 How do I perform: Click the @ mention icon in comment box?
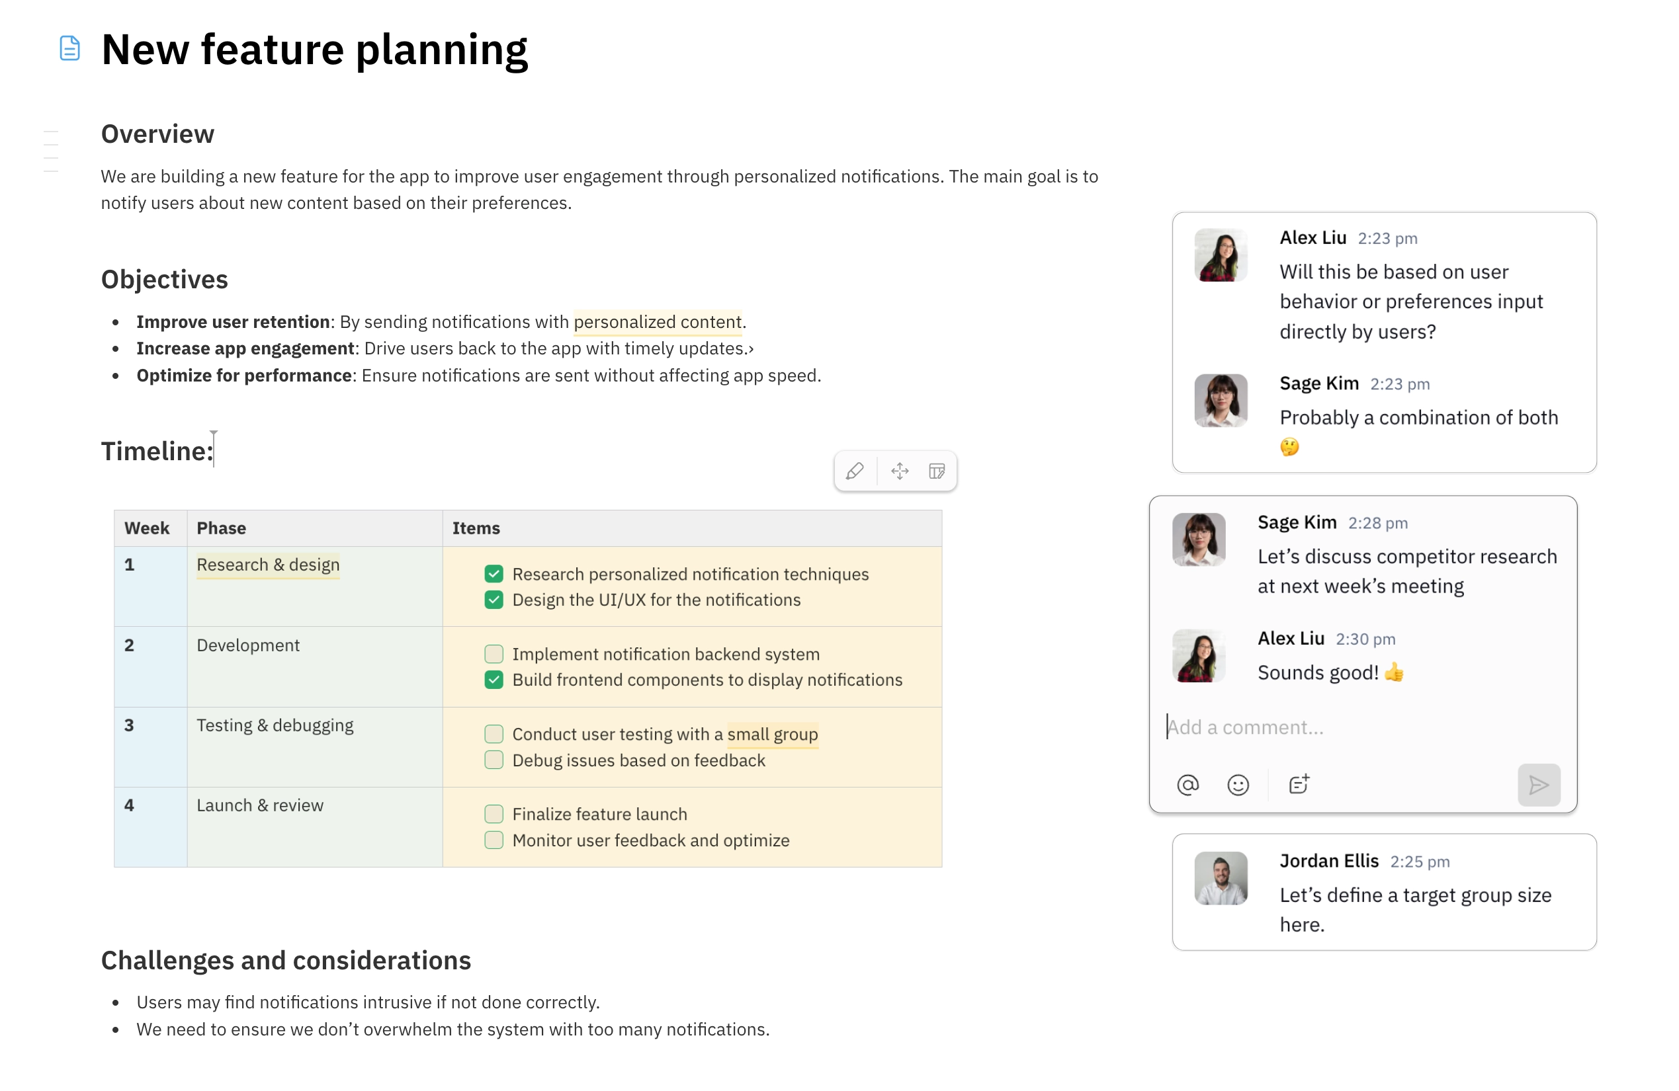(1187, 784)
